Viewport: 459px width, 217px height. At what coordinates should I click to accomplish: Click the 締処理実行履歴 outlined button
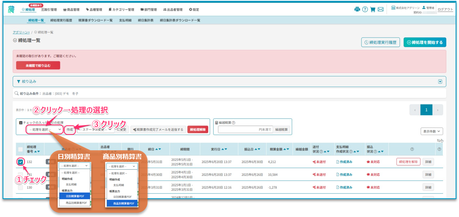pos(381,42)
